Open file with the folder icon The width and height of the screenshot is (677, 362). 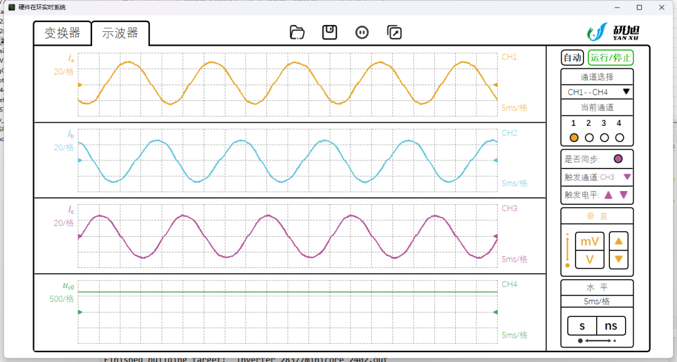click(297, 33)
